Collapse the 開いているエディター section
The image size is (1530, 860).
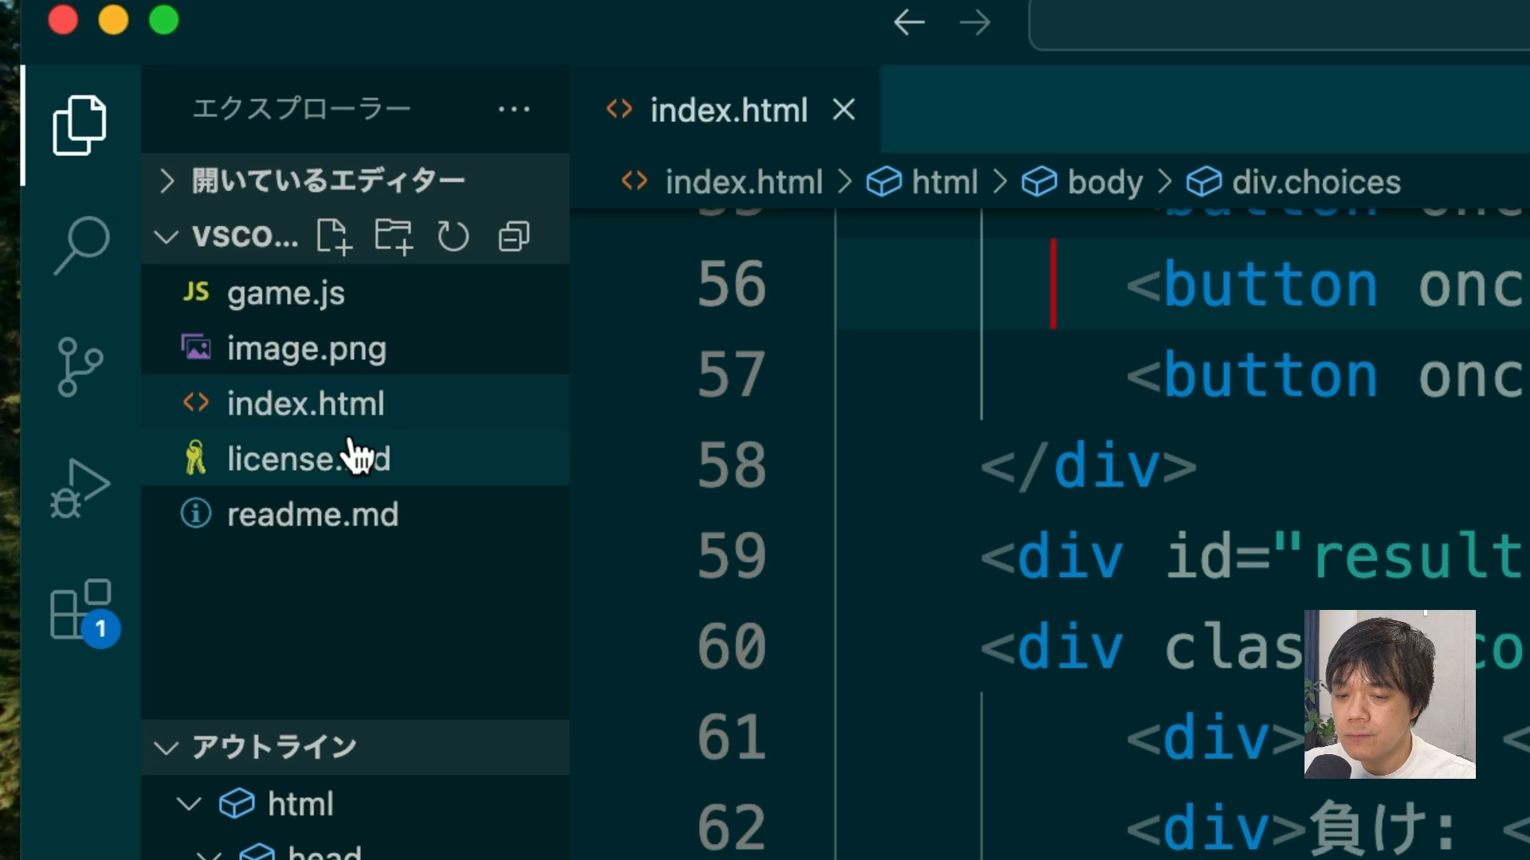[x=167, y=180]
